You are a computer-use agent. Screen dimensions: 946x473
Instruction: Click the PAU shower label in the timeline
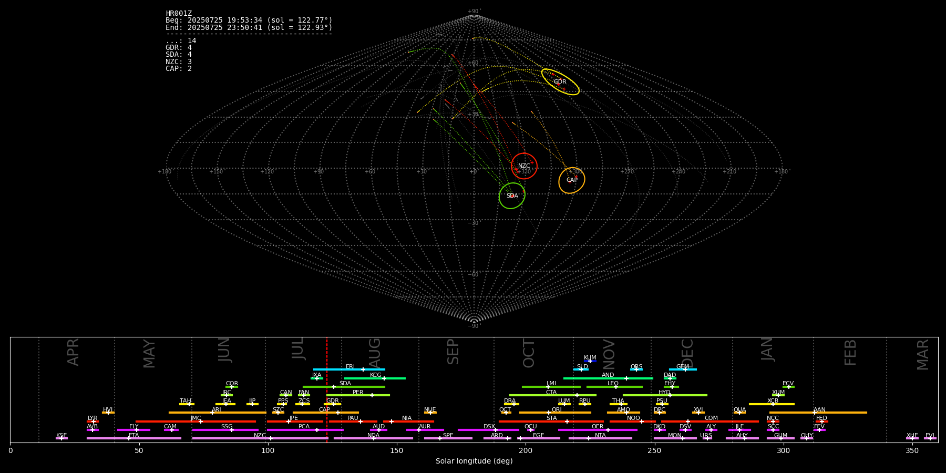click(353, 418)
